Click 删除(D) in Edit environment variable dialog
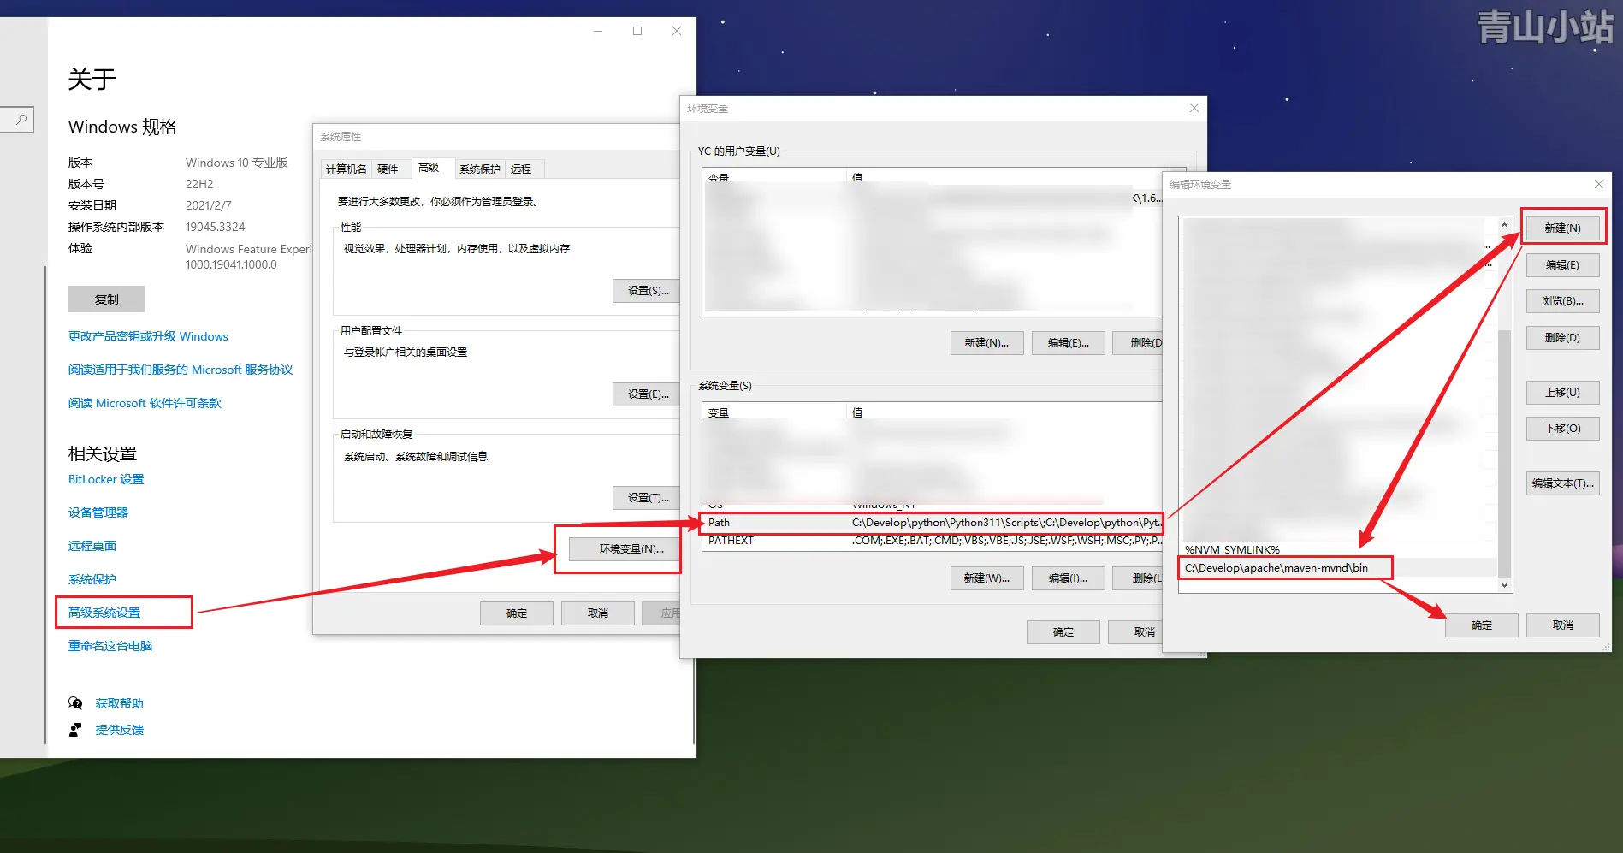The height and width of the screenshot is (853, 1623). tap(1562, 338)
